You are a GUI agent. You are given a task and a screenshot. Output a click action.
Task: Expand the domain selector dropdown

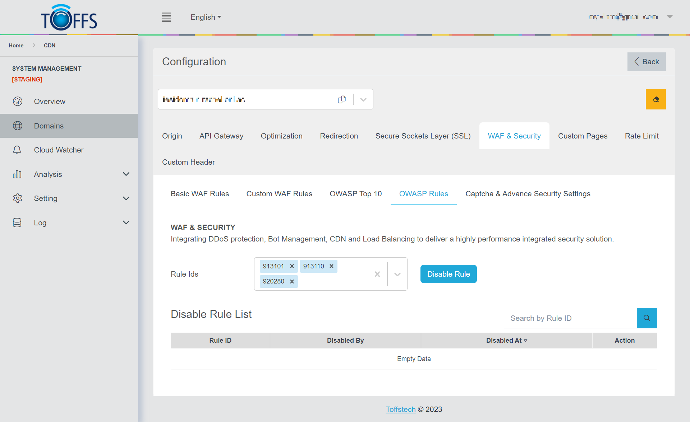pyautogui.click(x=363, y=99)
